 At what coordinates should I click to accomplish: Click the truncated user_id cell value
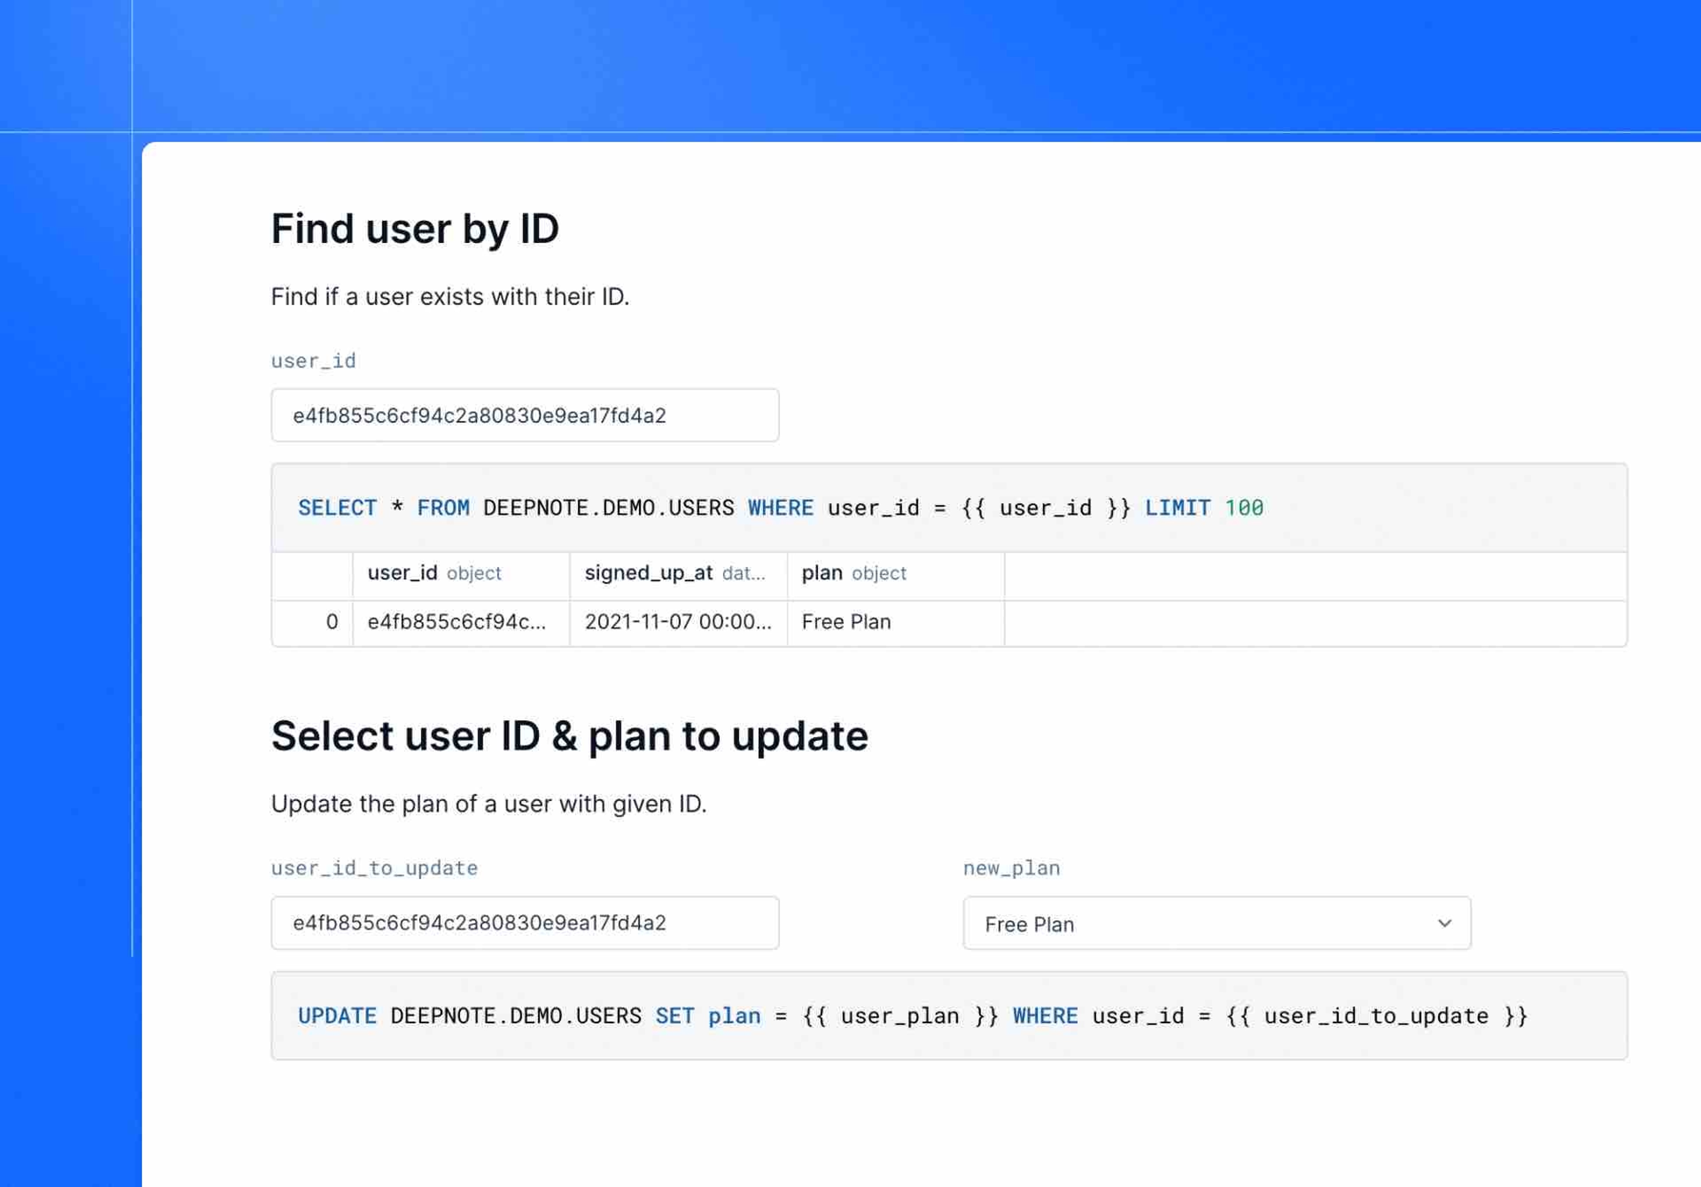point(458,622)
